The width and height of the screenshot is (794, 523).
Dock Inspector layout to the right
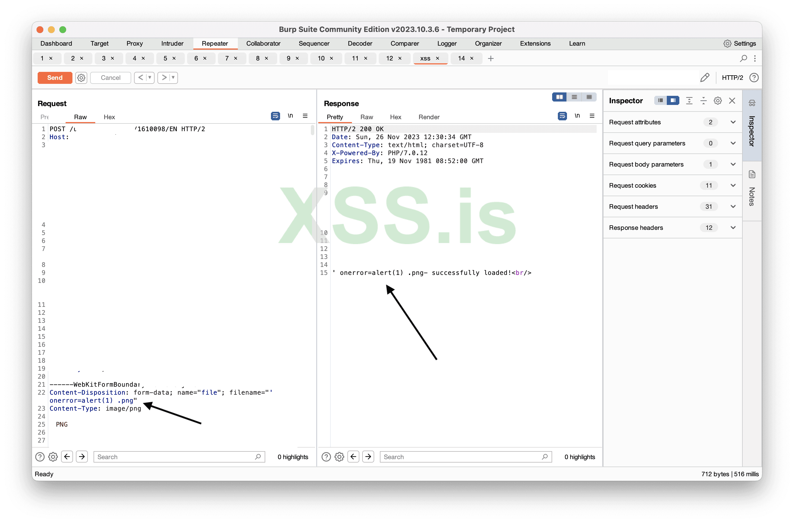pos(673,100)
